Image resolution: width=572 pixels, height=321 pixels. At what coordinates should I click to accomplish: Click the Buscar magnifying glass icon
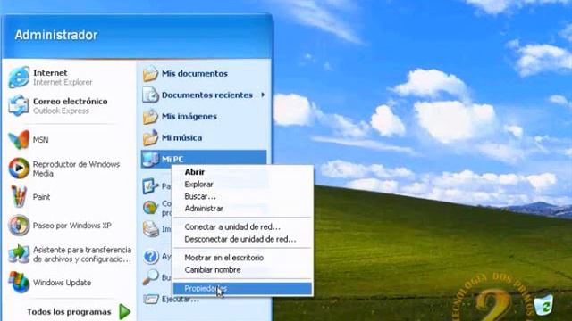150,277
